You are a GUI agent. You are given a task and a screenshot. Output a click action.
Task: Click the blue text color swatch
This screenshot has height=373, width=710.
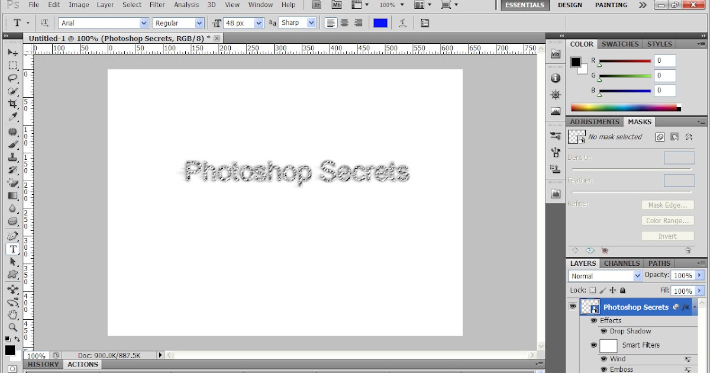click(380, 23)
